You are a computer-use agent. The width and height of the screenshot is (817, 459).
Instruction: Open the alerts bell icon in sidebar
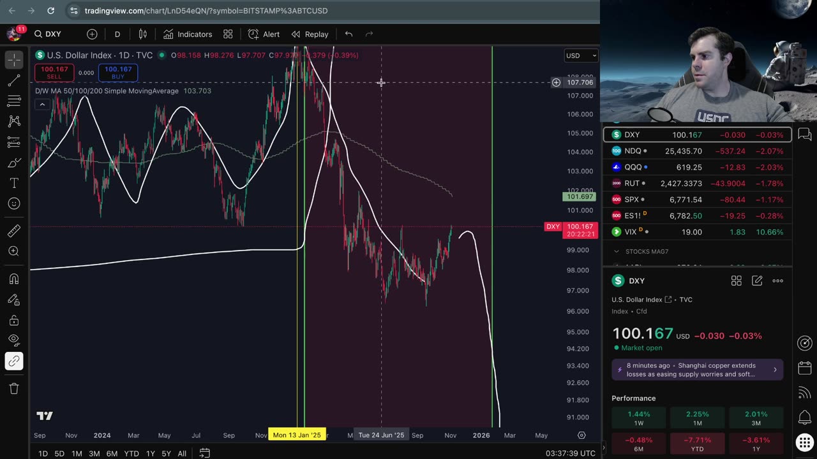(805, 418)
